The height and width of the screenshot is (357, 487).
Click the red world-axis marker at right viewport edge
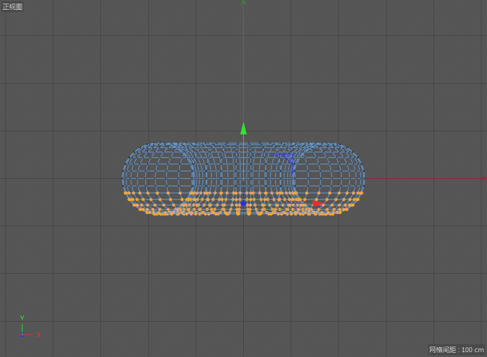tap(484, 179)
